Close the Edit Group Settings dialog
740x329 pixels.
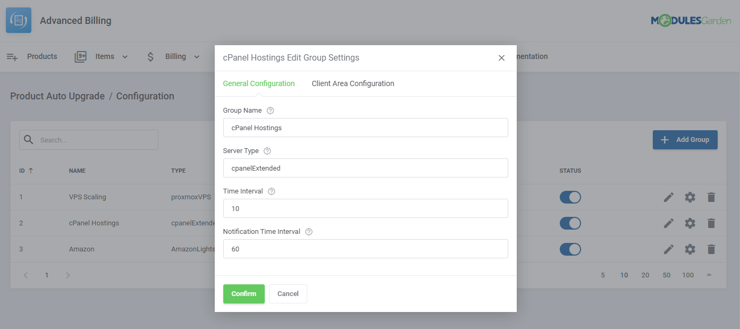(x=501, y=58)
